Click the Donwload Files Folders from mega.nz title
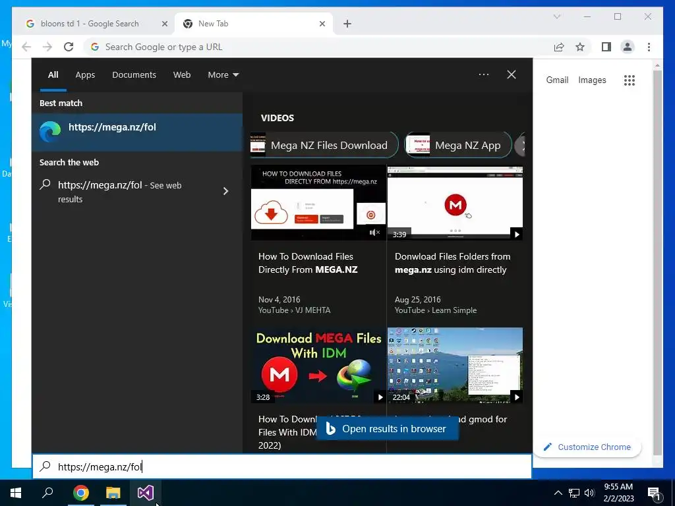The width and height of the screenshot is (675, 506). click(x=452, y=263)
